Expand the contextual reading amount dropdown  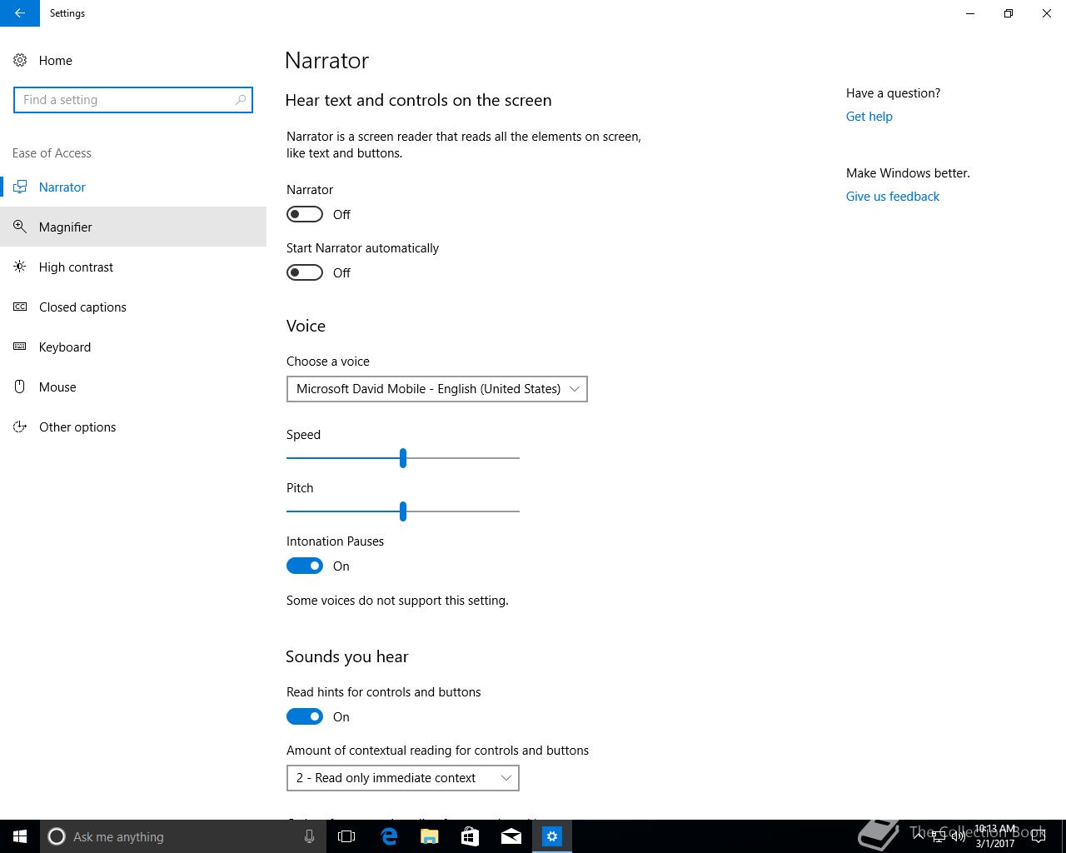point(403,778)
